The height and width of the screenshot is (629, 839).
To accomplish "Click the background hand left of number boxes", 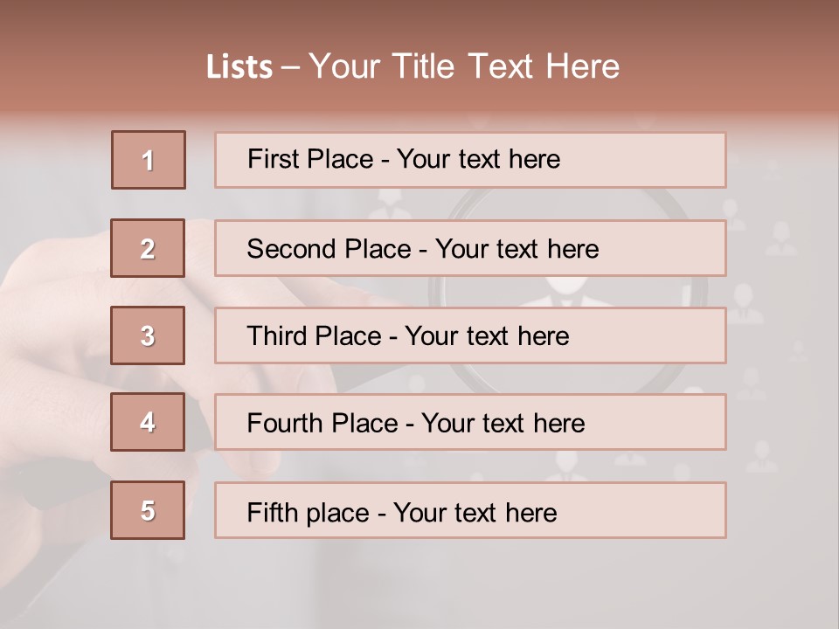I will click(x=52, y=332).
